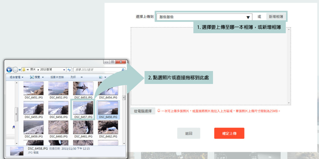Go forward in the Explorer window
This screenshot has height=159, width=319.
[x=15, y=70]
